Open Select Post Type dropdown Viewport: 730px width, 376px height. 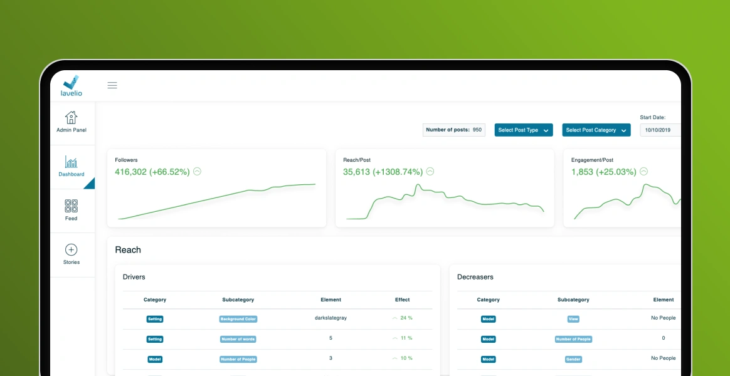point(524,130)
